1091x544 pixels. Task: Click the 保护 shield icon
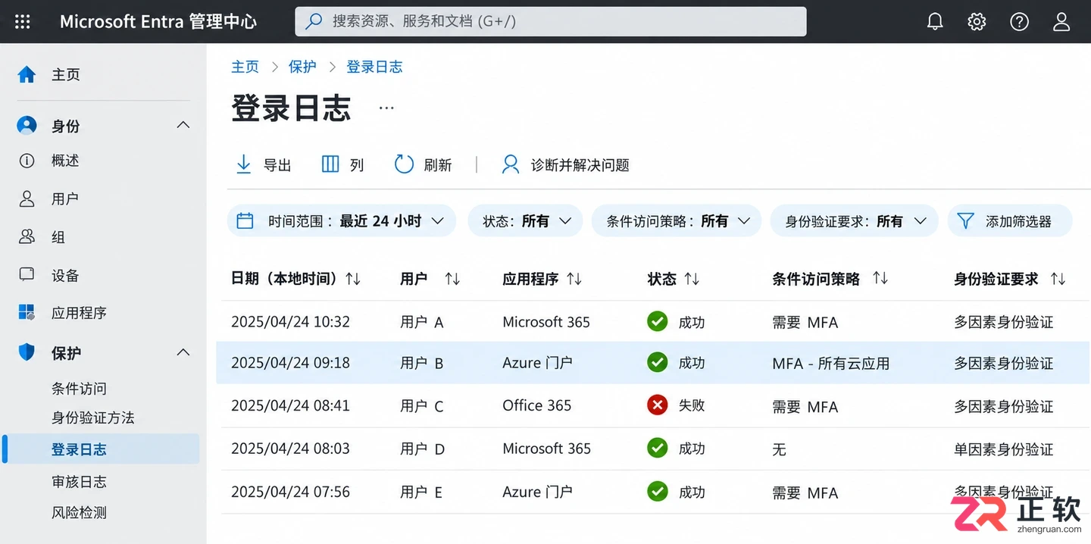point(27,352)
